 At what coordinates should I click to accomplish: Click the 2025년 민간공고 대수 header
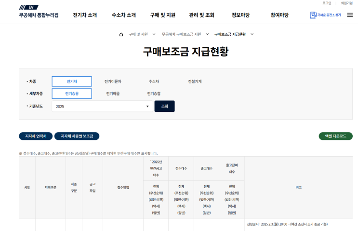coord(156,168)
